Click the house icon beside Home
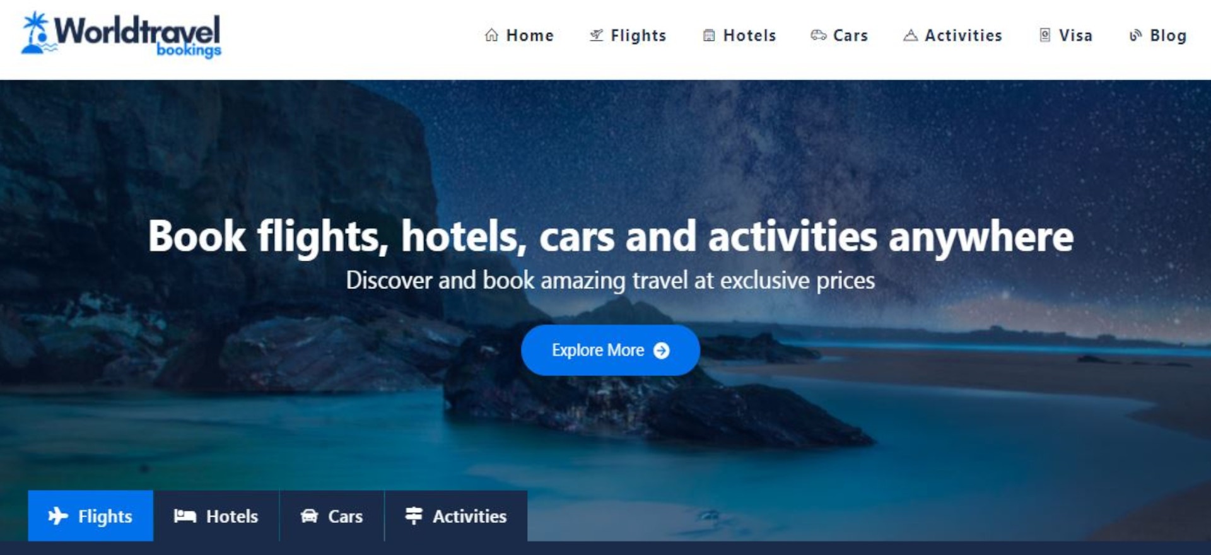This screenshot has height=555, width=1211. (491, 35)
